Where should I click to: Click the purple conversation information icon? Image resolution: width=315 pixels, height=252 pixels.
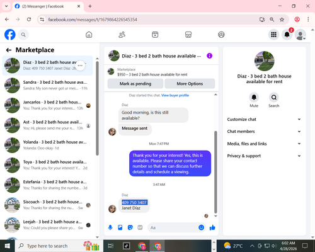209,56
